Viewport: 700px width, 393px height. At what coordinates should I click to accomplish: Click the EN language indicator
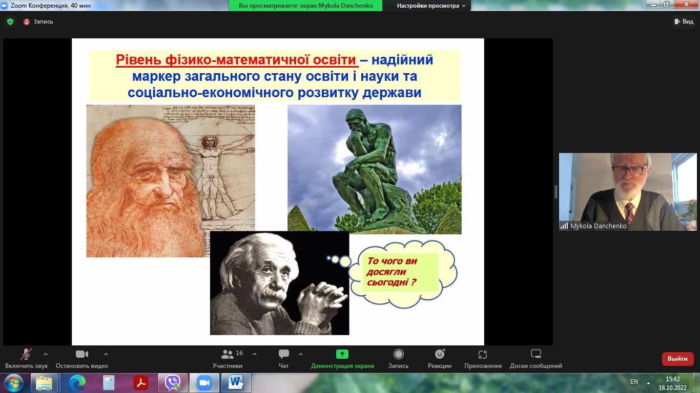click(x=634, y=382)
